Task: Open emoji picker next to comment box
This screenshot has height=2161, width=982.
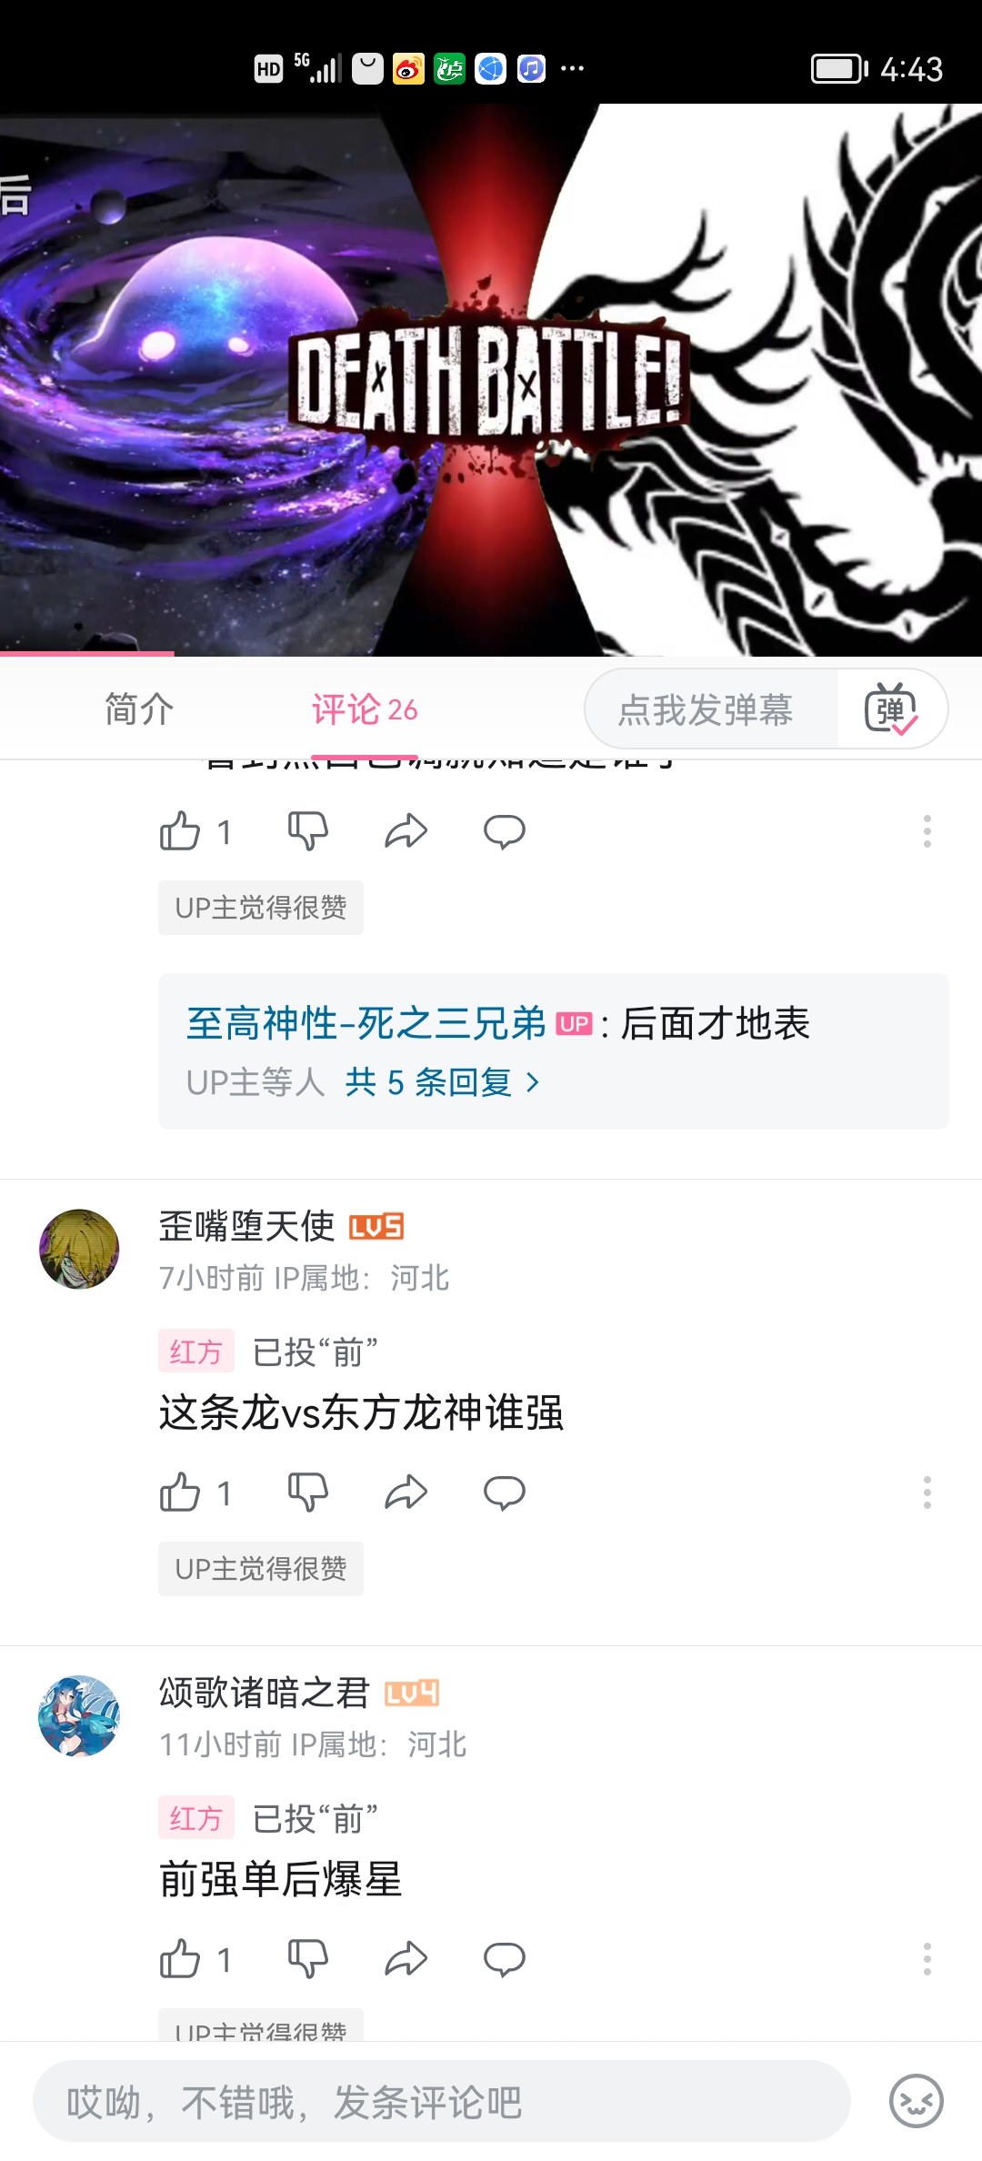Action: click(916, 2101)
